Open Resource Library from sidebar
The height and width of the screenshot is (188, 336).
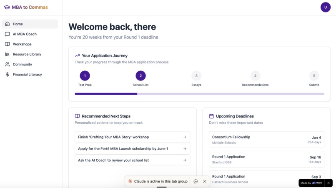pyautogui.click(x=30, y=54)
